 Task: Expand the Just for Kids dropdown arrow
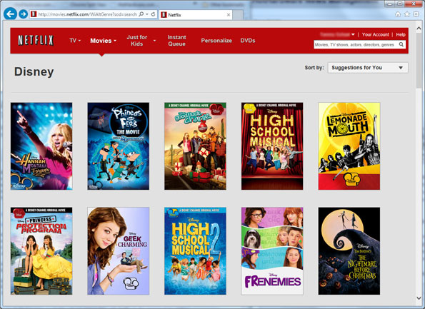pyautogui.click(x=154, y=41)
